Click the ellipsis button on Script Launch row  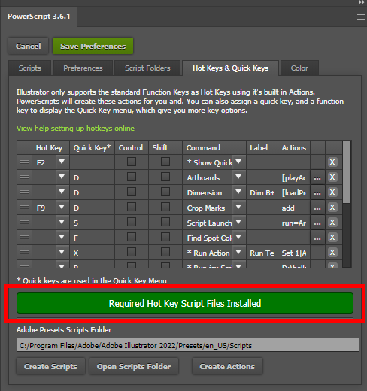[317, 223]
